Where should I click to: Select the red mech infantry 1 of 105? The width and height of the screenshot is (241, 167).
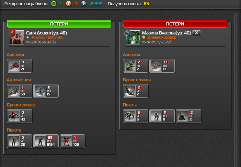72,141
